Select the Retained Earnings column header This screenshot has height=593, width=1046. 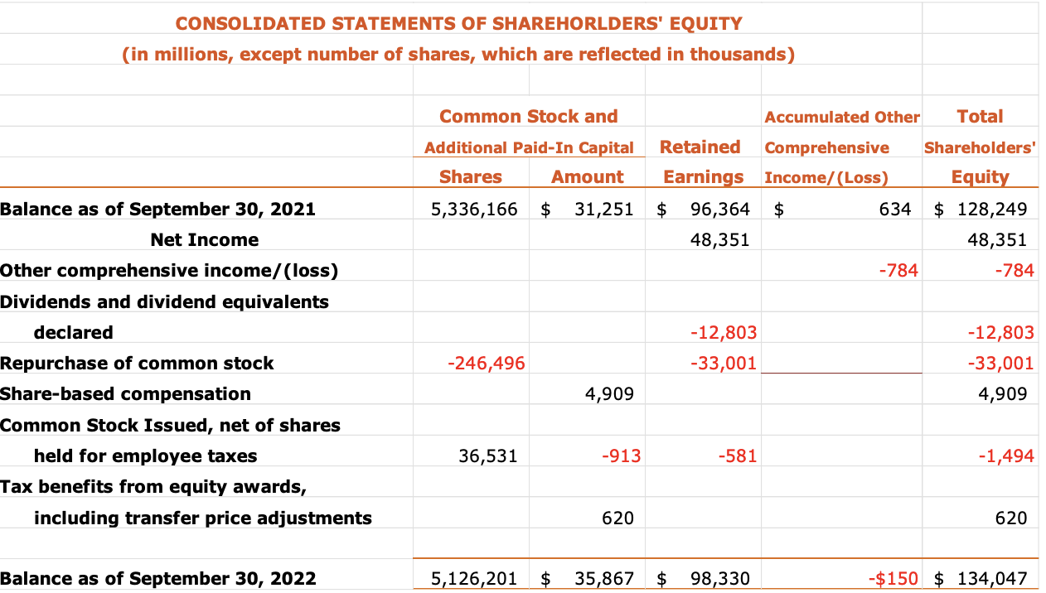(701, 162)
